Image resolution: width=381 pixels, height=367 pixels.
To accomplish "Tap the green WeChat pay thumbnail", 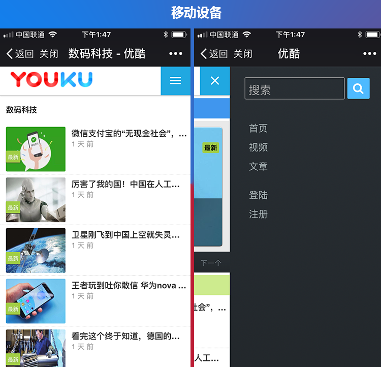I will (x=36, y=149).
